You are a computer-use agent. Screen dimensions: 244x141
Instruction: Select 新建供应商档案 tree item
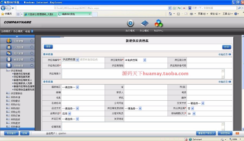coord(22,74)
